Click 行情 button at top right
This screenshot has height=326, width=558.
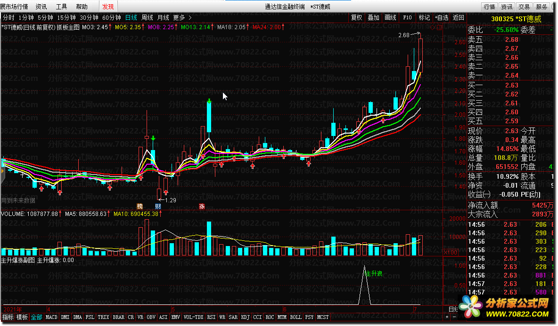pyautogui.click(x=490, y=7)
